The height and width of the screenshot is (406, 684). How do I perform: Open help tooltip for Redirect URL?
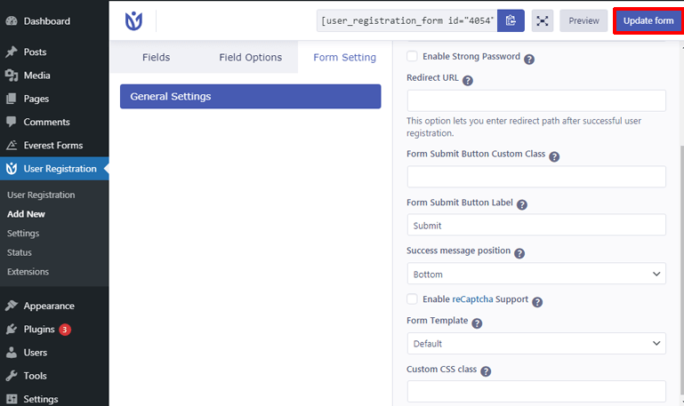(467, 81)
